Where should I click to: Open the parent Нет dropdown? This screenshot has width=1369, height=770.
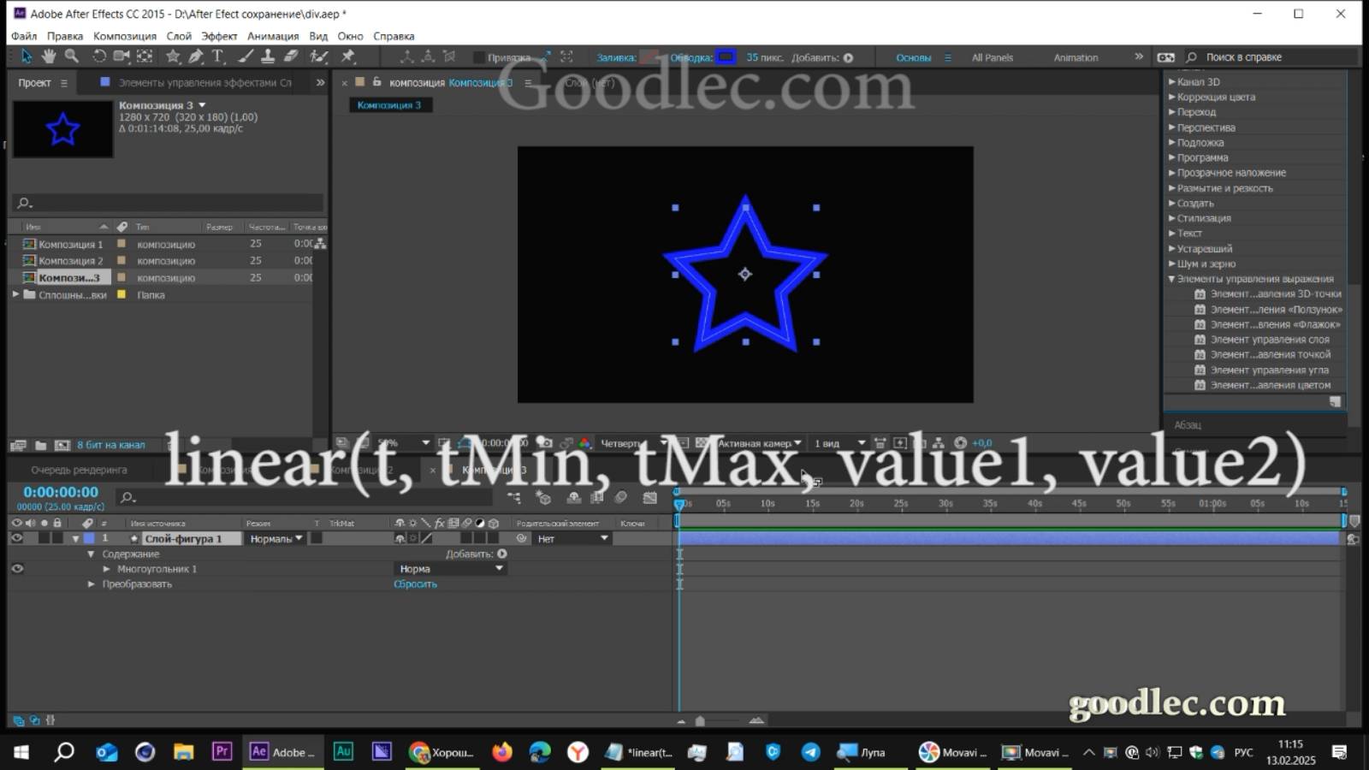click(x=572, y=538)
